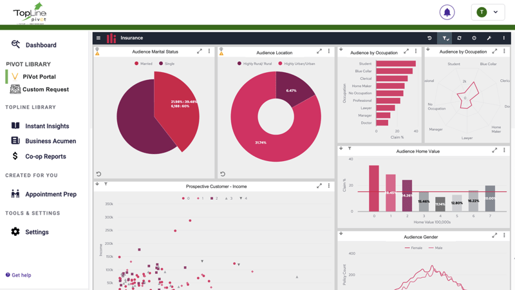Viewport: 515px width, 290px height.
Task: Toggle income series 0 legend entry
Action: pyautogui.click(x=185, y=198)
